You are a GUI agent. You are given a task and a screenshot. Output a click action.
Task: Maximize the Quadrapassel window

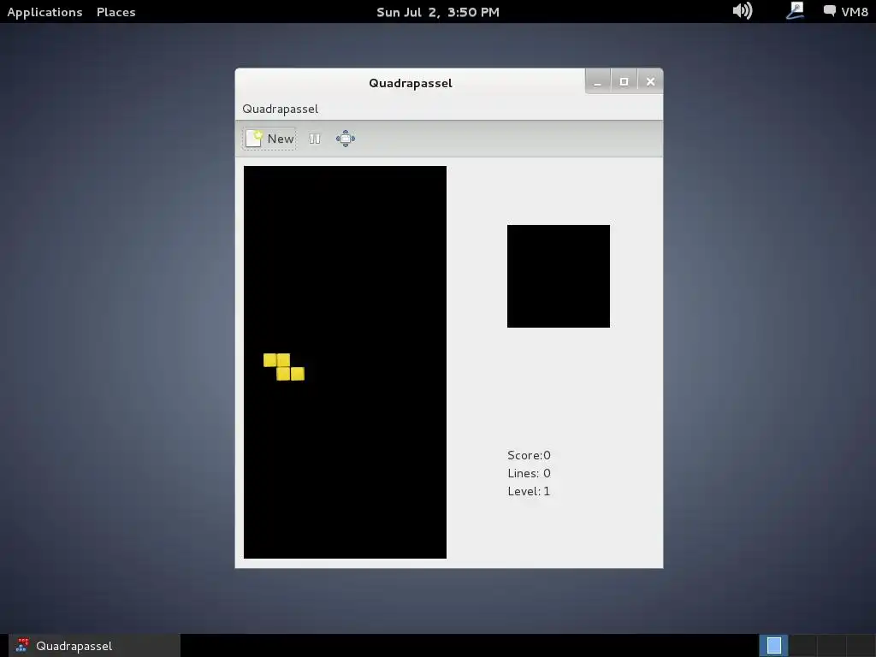pyautogui.click(x=624, y=81)
